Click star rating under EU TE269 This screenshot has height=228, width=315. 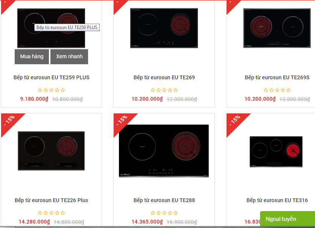pyautogui.click(x=164, y=90)
